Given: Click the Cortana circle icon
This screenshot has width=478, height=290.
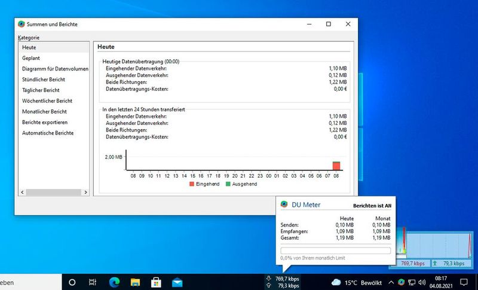Looking at the screenshot, I should 72,282.
